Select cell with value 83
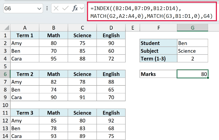 [x=82, y=128]
